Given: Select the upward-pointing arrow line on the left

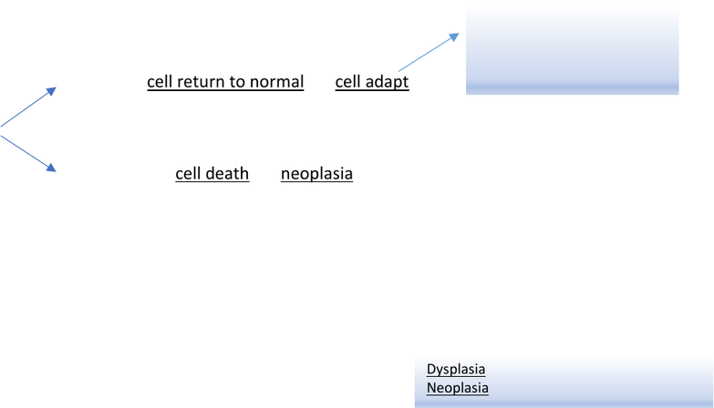Looking at the screenshot, I should click(x=27, y=107).
